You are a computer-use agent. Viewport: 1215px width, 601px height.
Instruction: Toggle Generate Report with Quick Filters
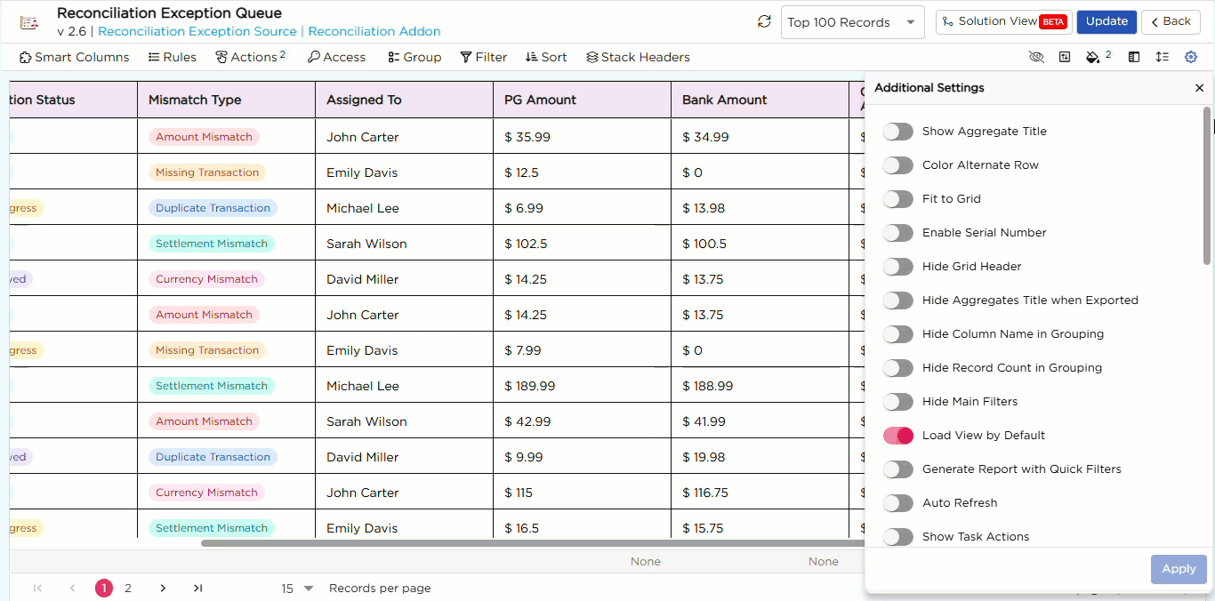898,469
